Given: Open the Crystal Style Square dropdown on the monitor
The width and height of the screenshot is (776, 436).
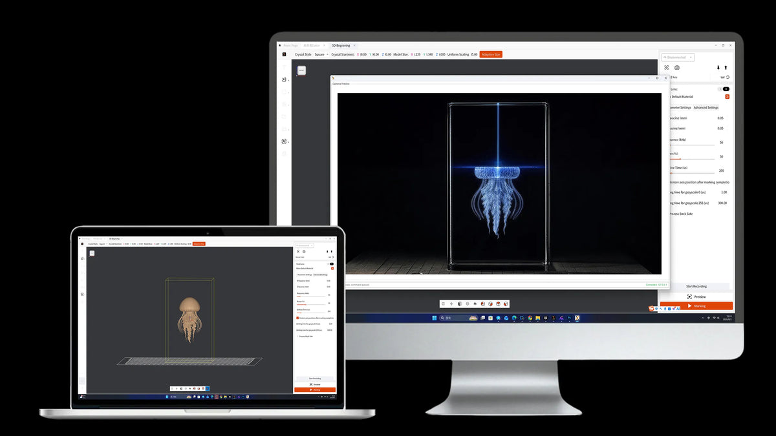Looking at the screenshot, I should pyautogui.click(x=321, y=54).
